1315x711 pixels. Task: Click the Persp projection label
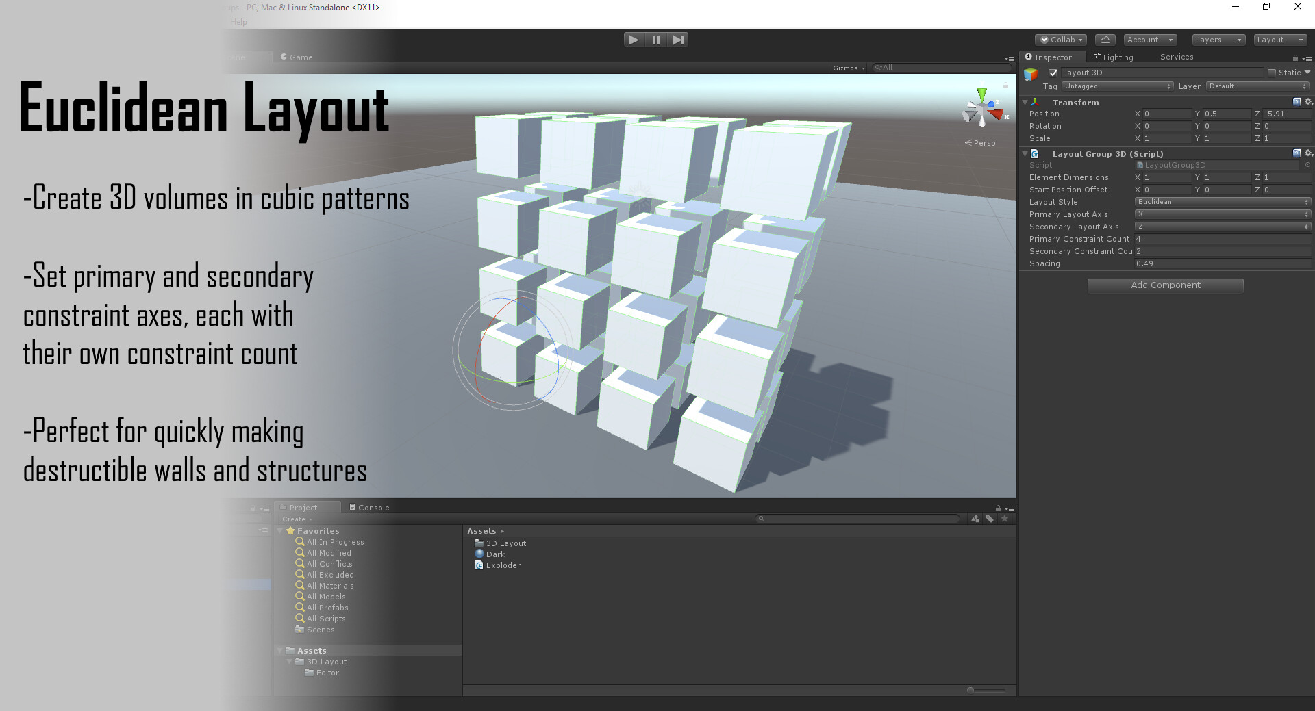point(980,143)
